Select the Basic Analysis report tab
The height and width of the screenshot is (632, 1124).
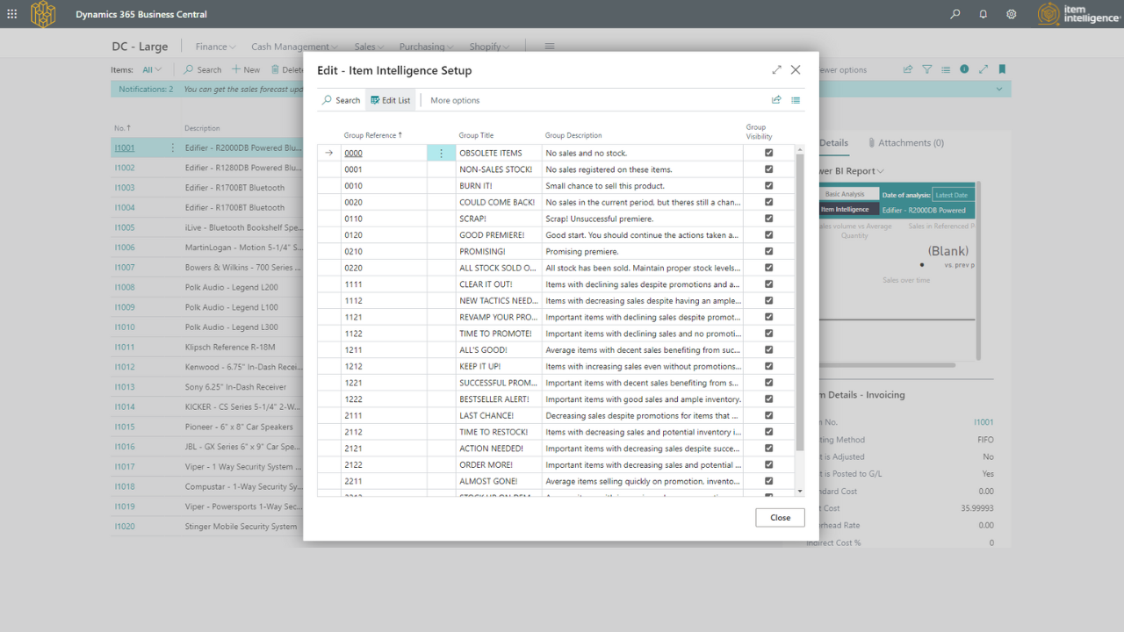pyautogui.click(x=845, y=194)
